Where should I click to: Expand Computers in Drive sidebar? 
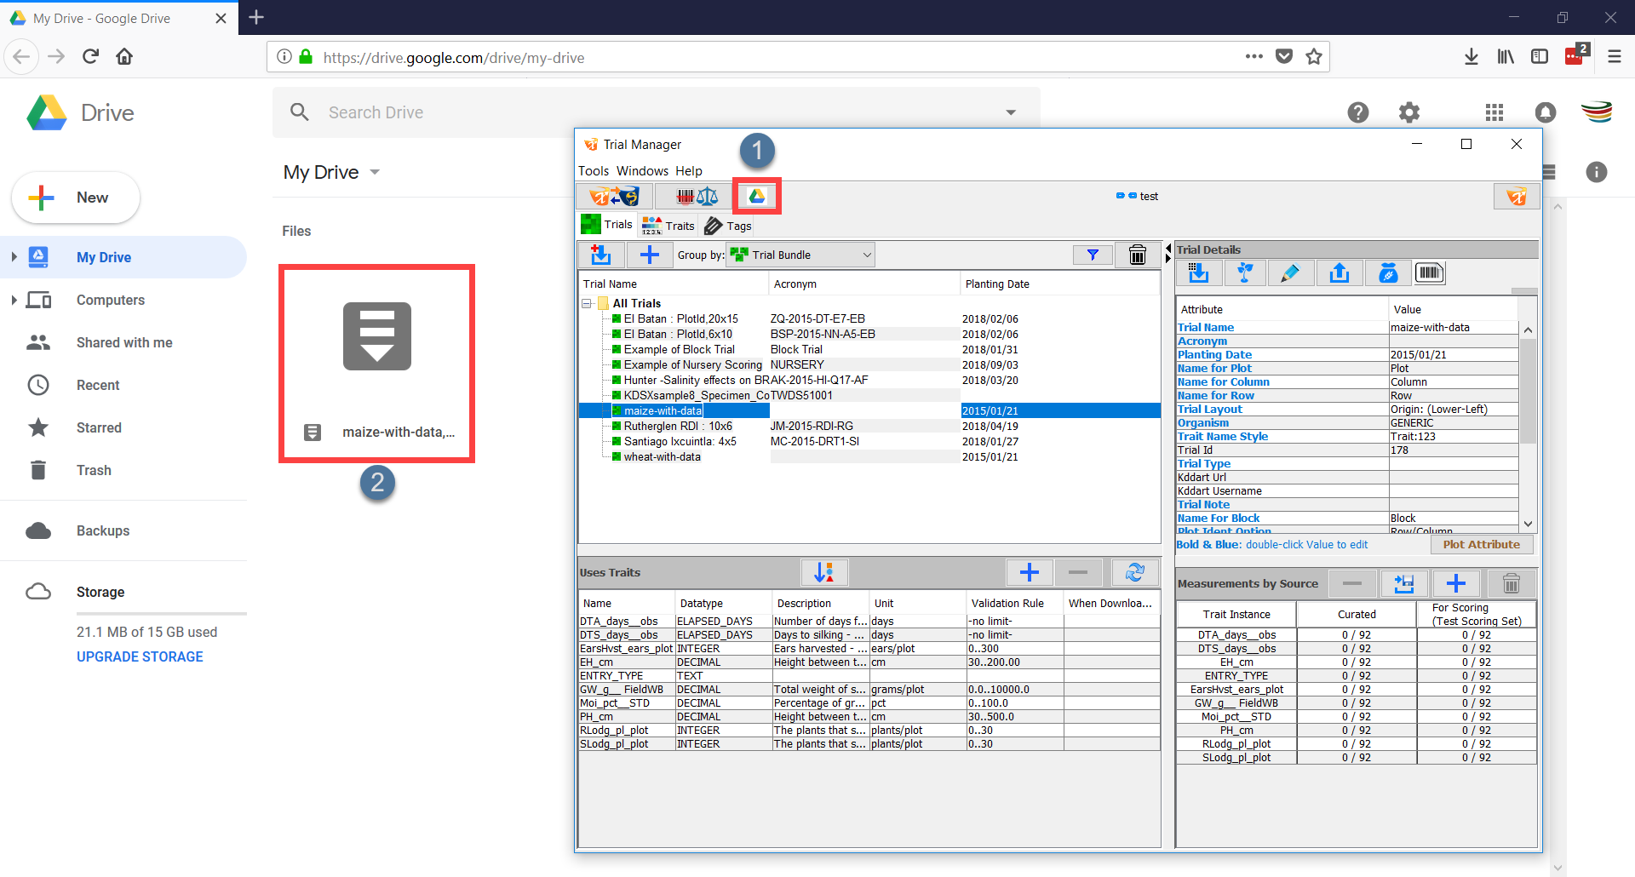coord(14,300)
